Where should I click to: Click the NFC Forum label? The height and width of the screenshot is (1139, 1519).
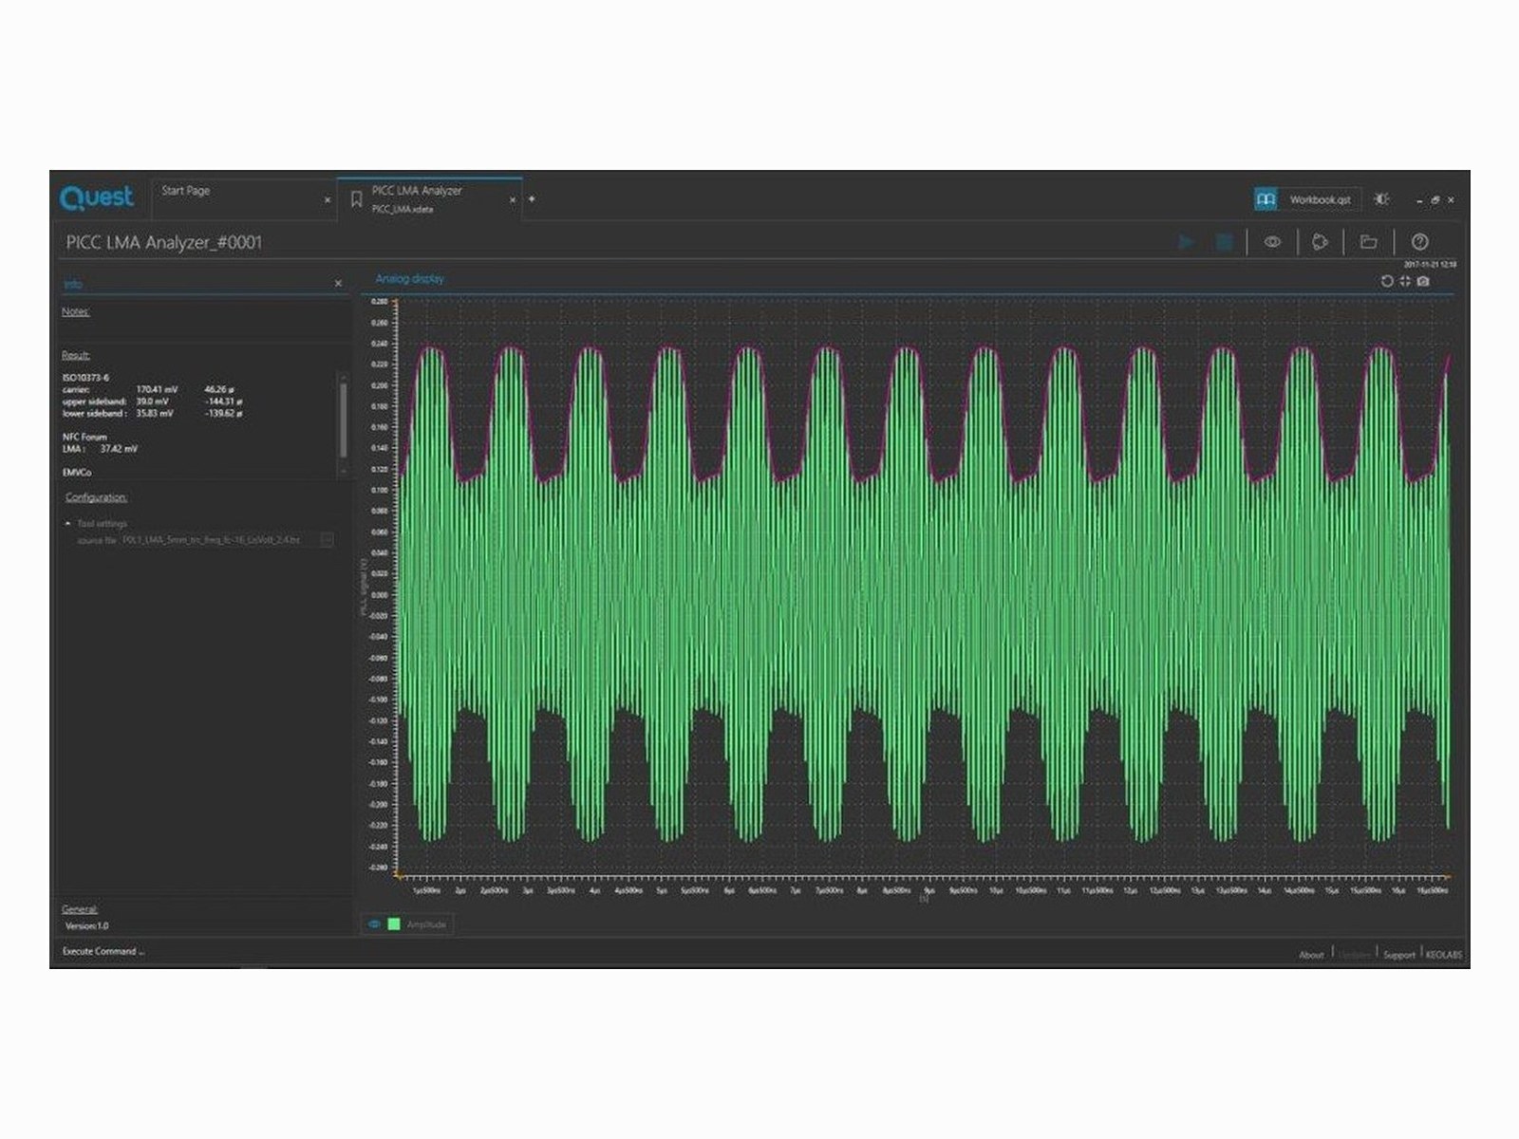84,437
